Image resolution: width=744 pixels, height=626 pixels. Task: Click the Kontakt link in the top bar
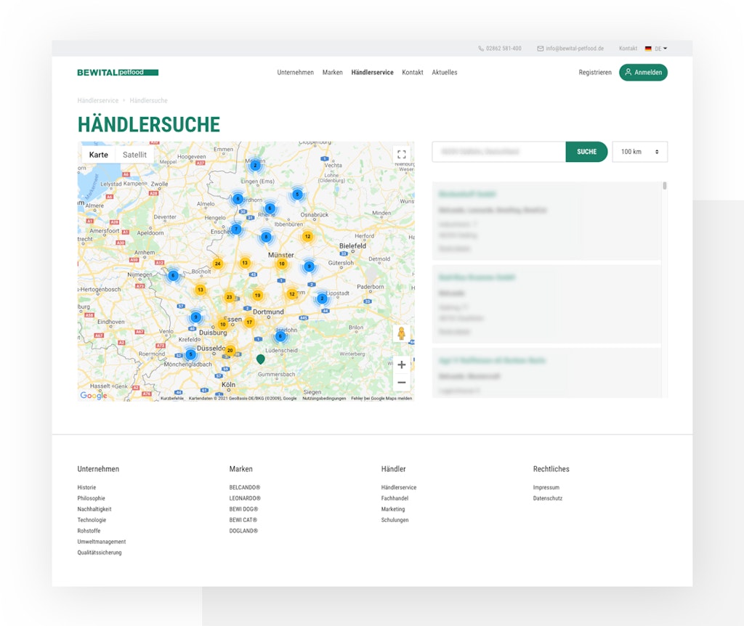(628, 49)
